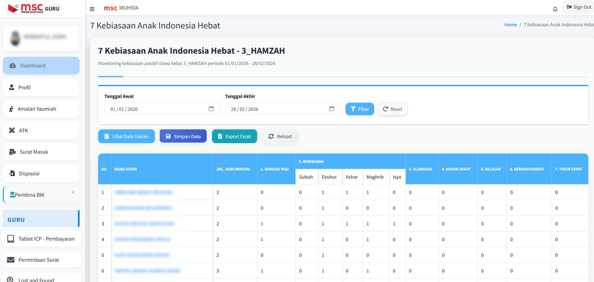Click the Tanggal Akhir date field

pyautogui.click(x=283, y=109)
